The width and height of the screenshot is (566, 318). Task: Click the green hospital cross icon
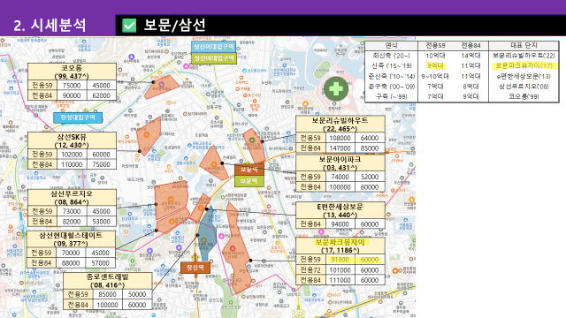click(x=336, y=88)
